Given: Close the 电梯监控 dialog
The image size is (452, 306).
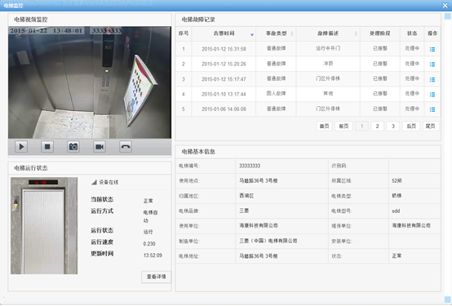Looking at the screenshot, I should tap(445, 5).
